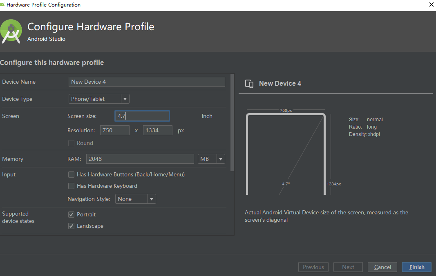Click the device screen preview outline
The height and width of the screenshot is (276, 436).
tap(286, 154)
